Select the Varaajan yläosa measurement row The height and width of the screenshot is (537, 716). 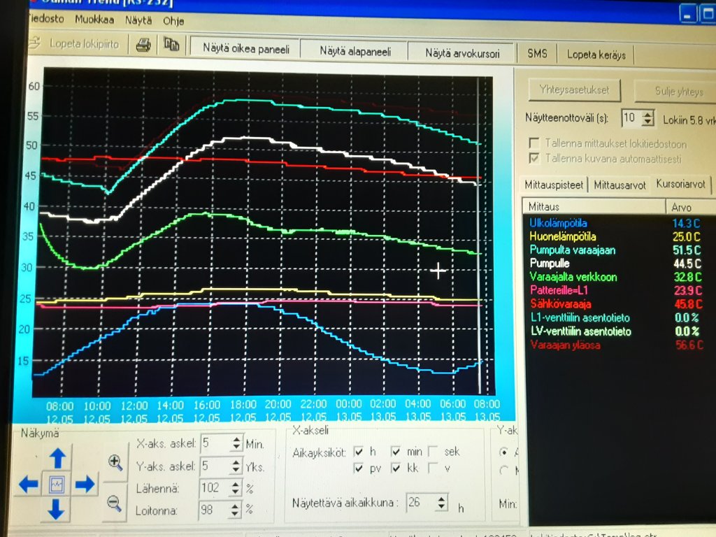(x=617, y=345)
